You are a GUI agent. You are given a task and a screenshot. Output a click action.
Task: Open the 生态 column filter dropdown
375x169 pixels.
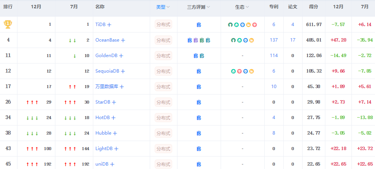pos(242,7)
